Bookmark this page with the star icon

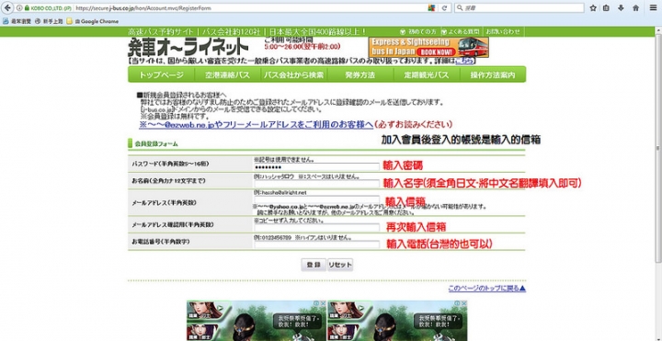point(593,8)
